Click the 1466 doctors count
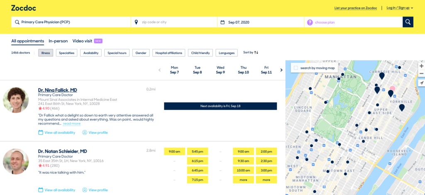Image resolution: width=425 pixels, height=195 pixels. (x=21, y=53)
